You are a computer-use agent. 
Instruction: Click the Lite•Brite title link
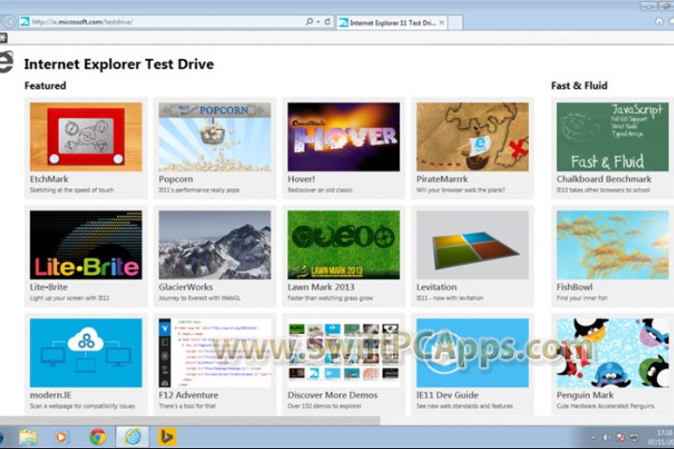coord(49,286)
